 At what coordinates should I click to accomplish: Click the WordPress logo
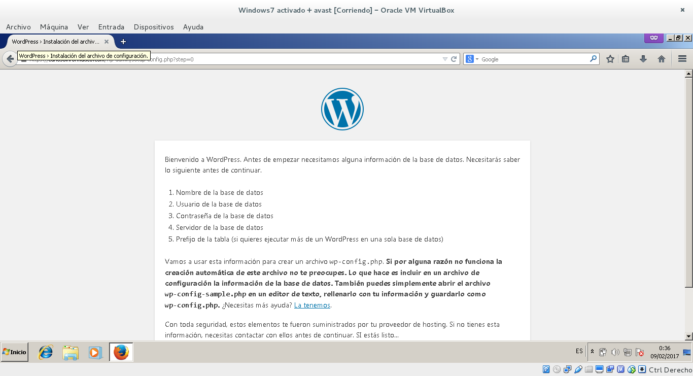(x=342, y=109)
